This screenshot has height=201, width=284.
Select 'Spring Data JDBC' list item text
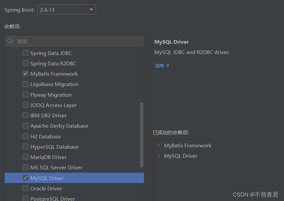(x=51, y=53)
